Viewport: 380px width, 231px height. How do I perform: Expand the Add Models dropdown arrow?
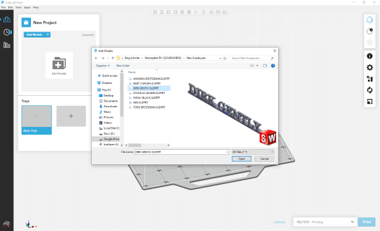47,35
